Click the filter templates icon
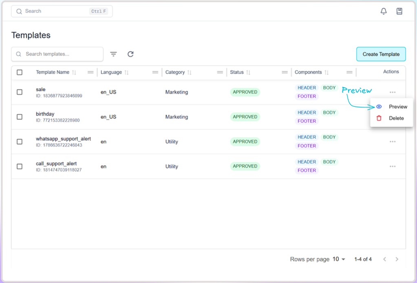The height and width of the screenshot is (283, 417). click(113, 54)
